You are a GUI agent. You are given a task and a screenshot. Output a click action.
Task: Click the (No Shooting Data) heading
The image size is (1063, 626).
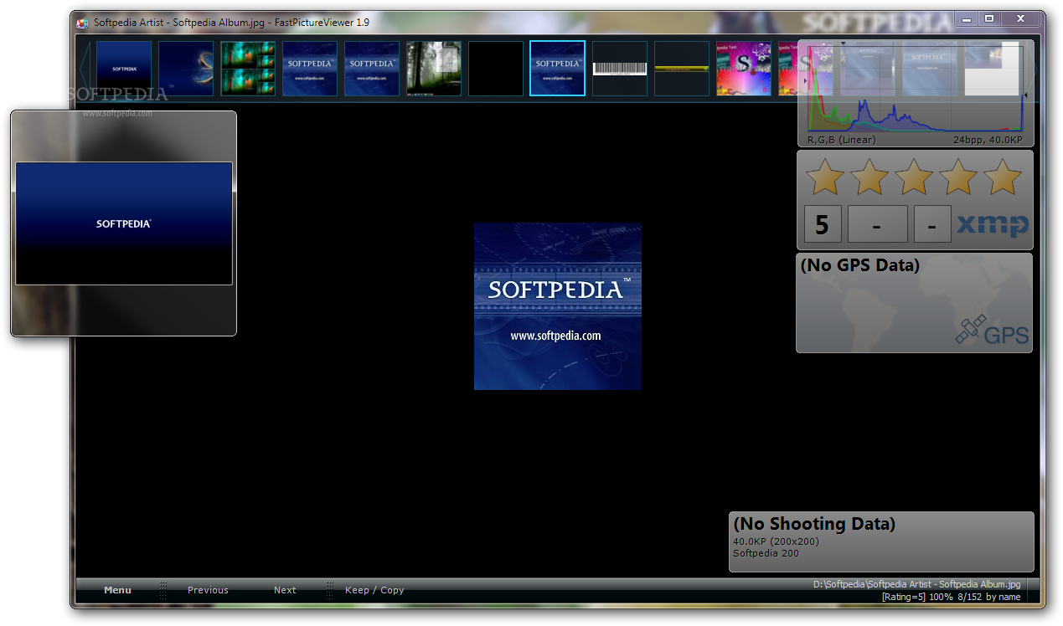(x=814, y=524)
